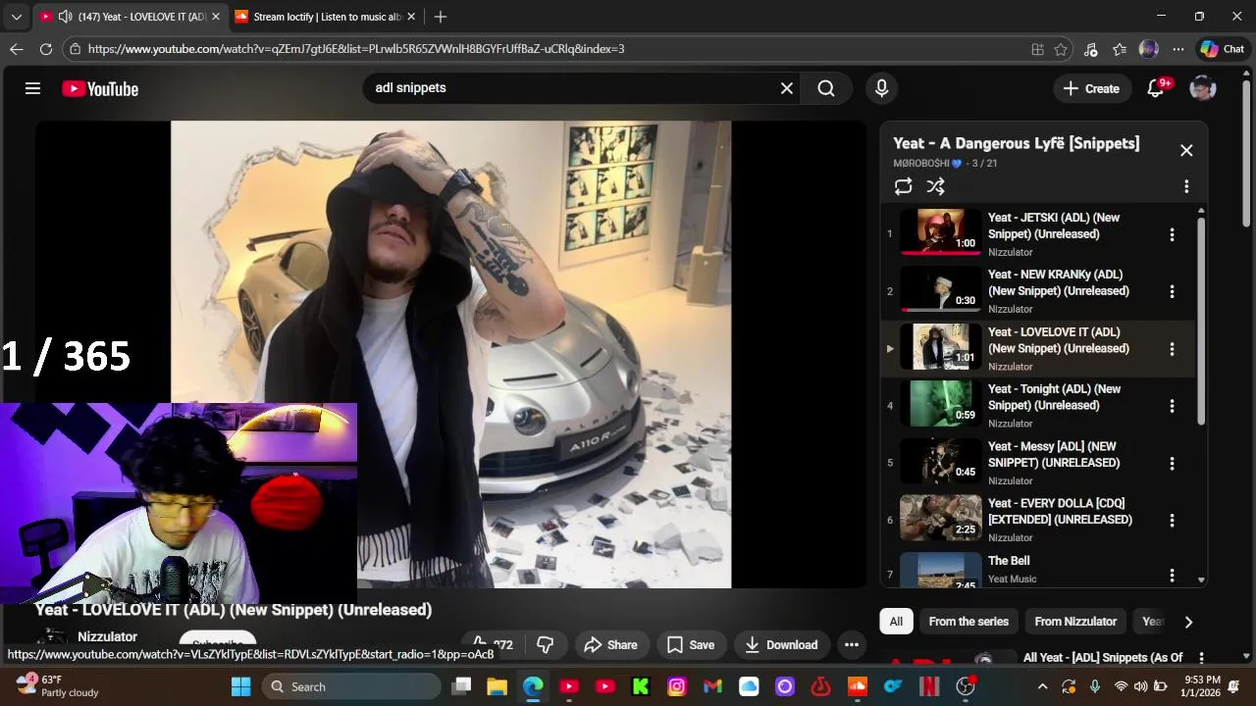This screenshot has width=1256, height=706.
Task: Open the browser profile avatar
Action: [x=1149, y=49]
